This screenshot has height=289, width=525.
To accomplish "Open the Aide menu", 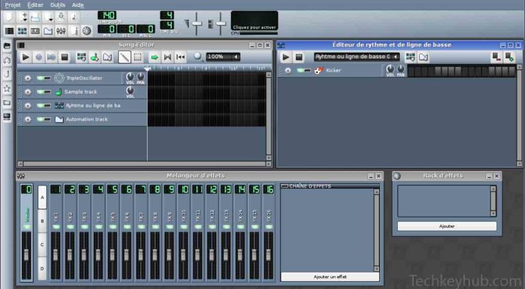I will (x=78, y=5).
